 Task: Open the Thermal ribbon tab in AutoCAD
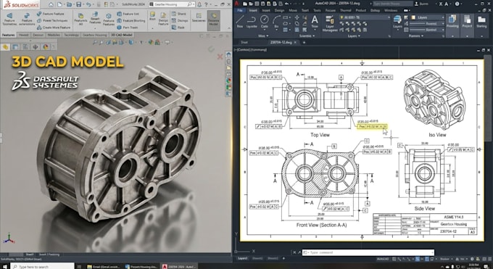click(345, 10)
